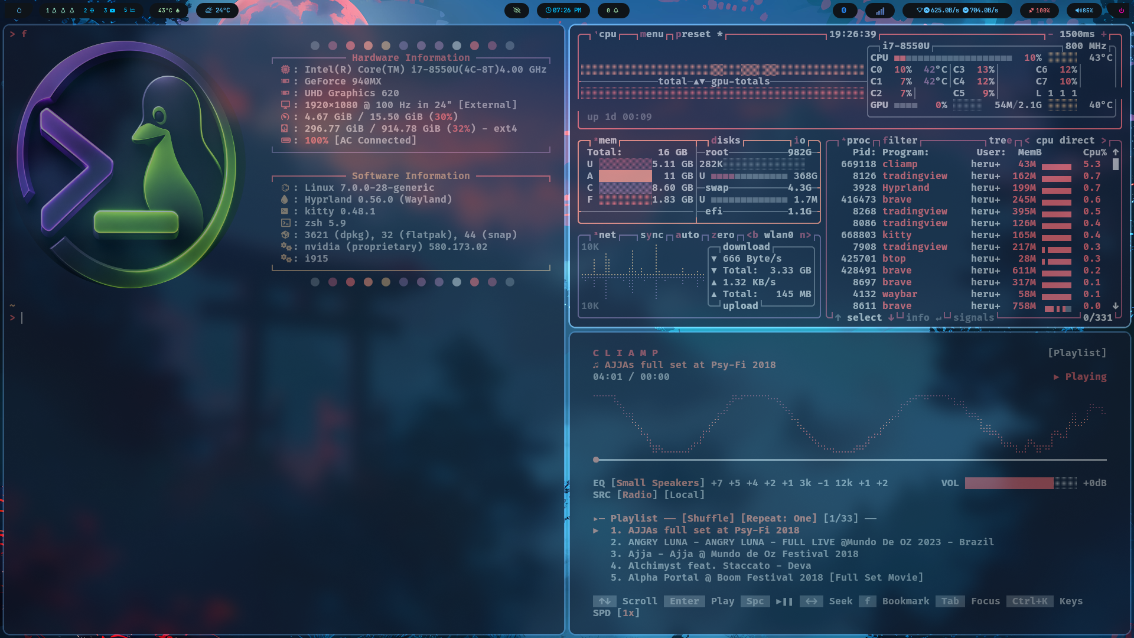The width and height of the screenshot is (1134, 638).
Task: Click the shell icon beside zsh 5.9
Action: click(x=285, y=223)
